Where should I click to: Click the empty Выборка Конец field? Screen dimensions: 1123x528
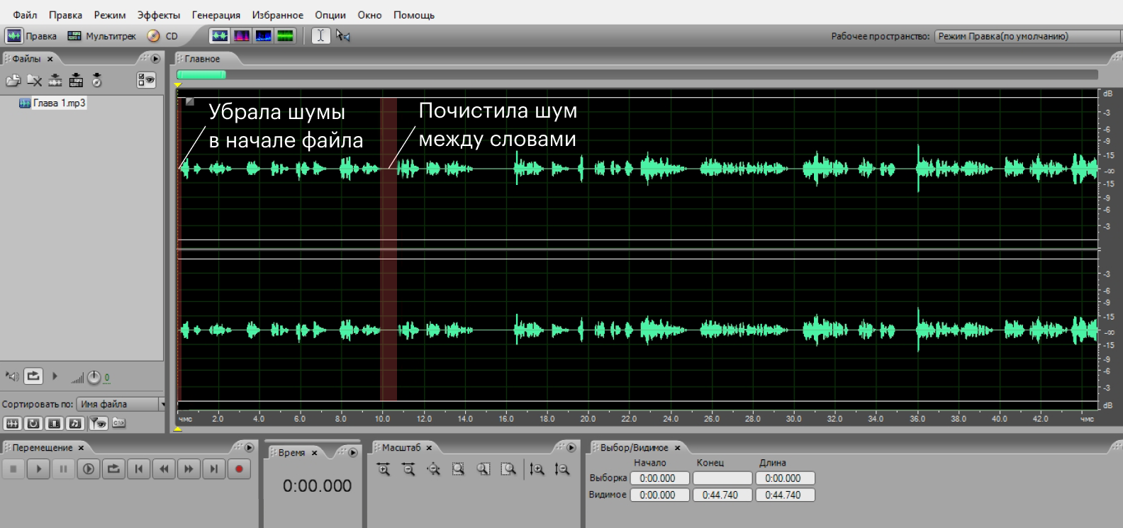click(722, 478)
